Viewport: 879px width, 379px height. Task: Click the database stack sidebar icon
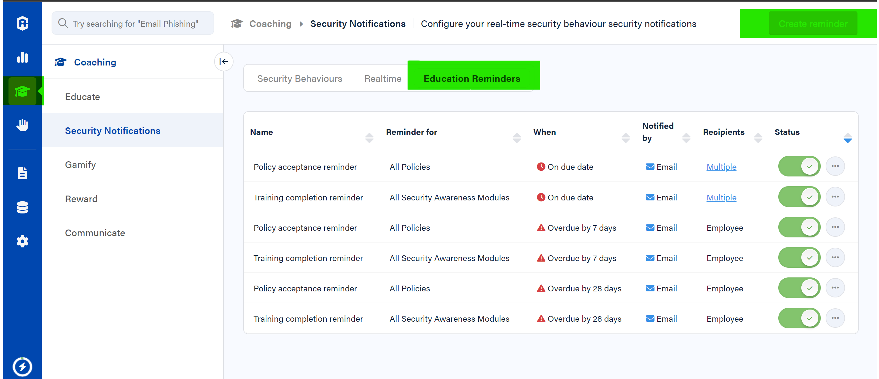point(22,207)
